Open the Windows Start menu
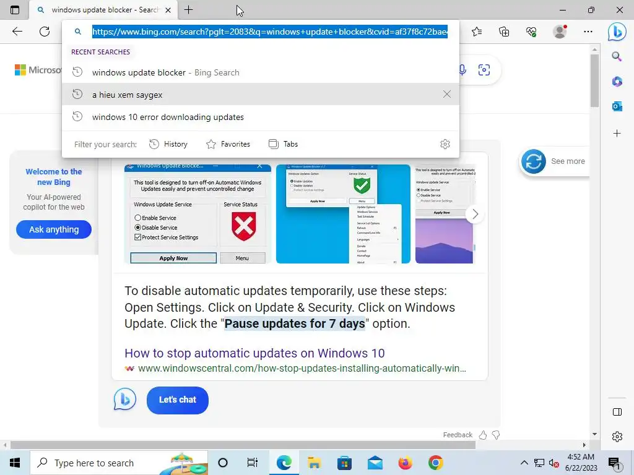Image resolution: width=634 pixels, height=475 pixels. (15, 463)
